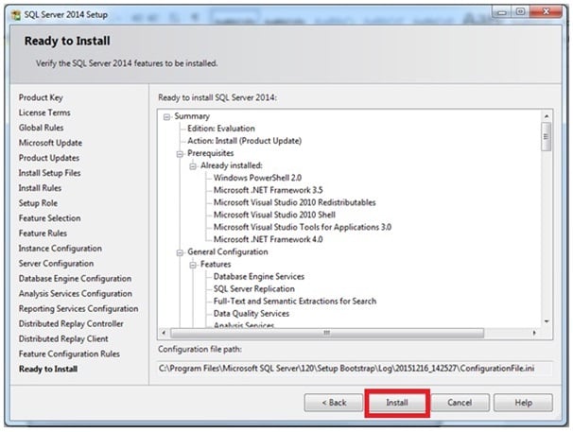Viewport: 573px width, 432px height.
Task: Select the Install Rules step
Action: point(41,188)
